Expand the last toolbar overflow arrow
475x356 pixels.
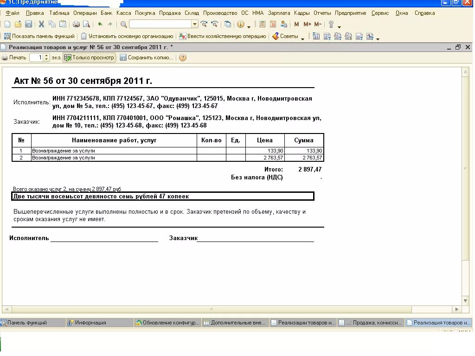(378, 39)
